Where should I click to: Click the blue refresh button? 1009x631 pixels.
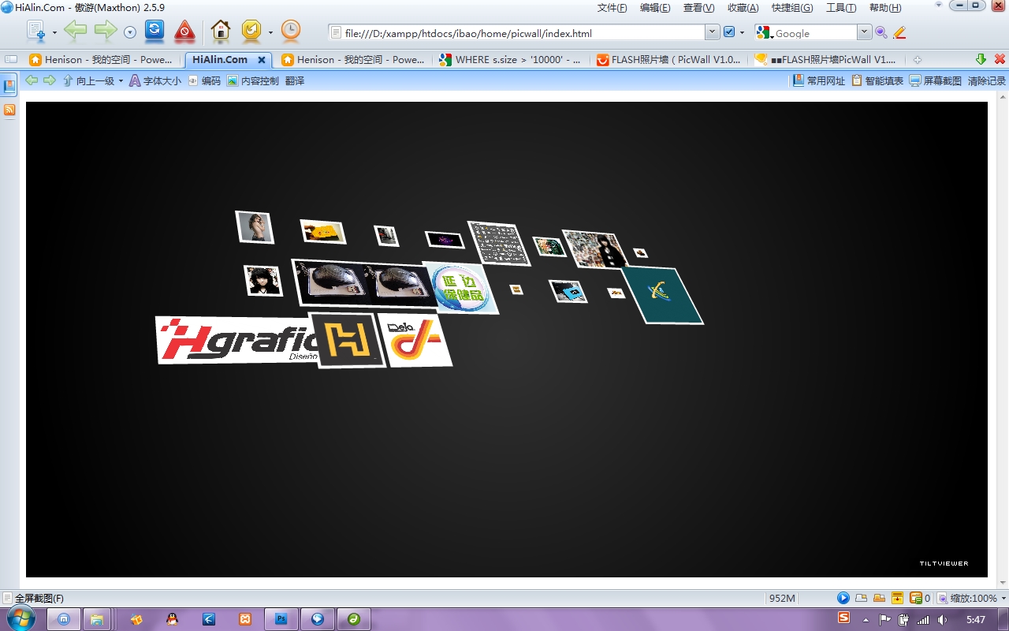coord(155,31)
